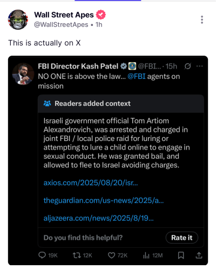This screenshot has width=216, height=270.
Task: Click the Wall Street Apes avatar
Action: tap(18, 19)
